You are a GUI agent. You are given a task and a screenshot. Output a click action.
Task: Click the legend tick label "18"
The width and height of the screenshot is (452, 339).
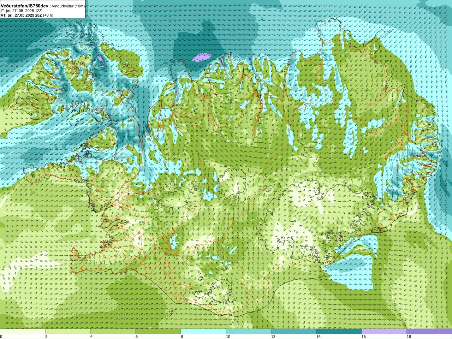[x=409, y=337]
